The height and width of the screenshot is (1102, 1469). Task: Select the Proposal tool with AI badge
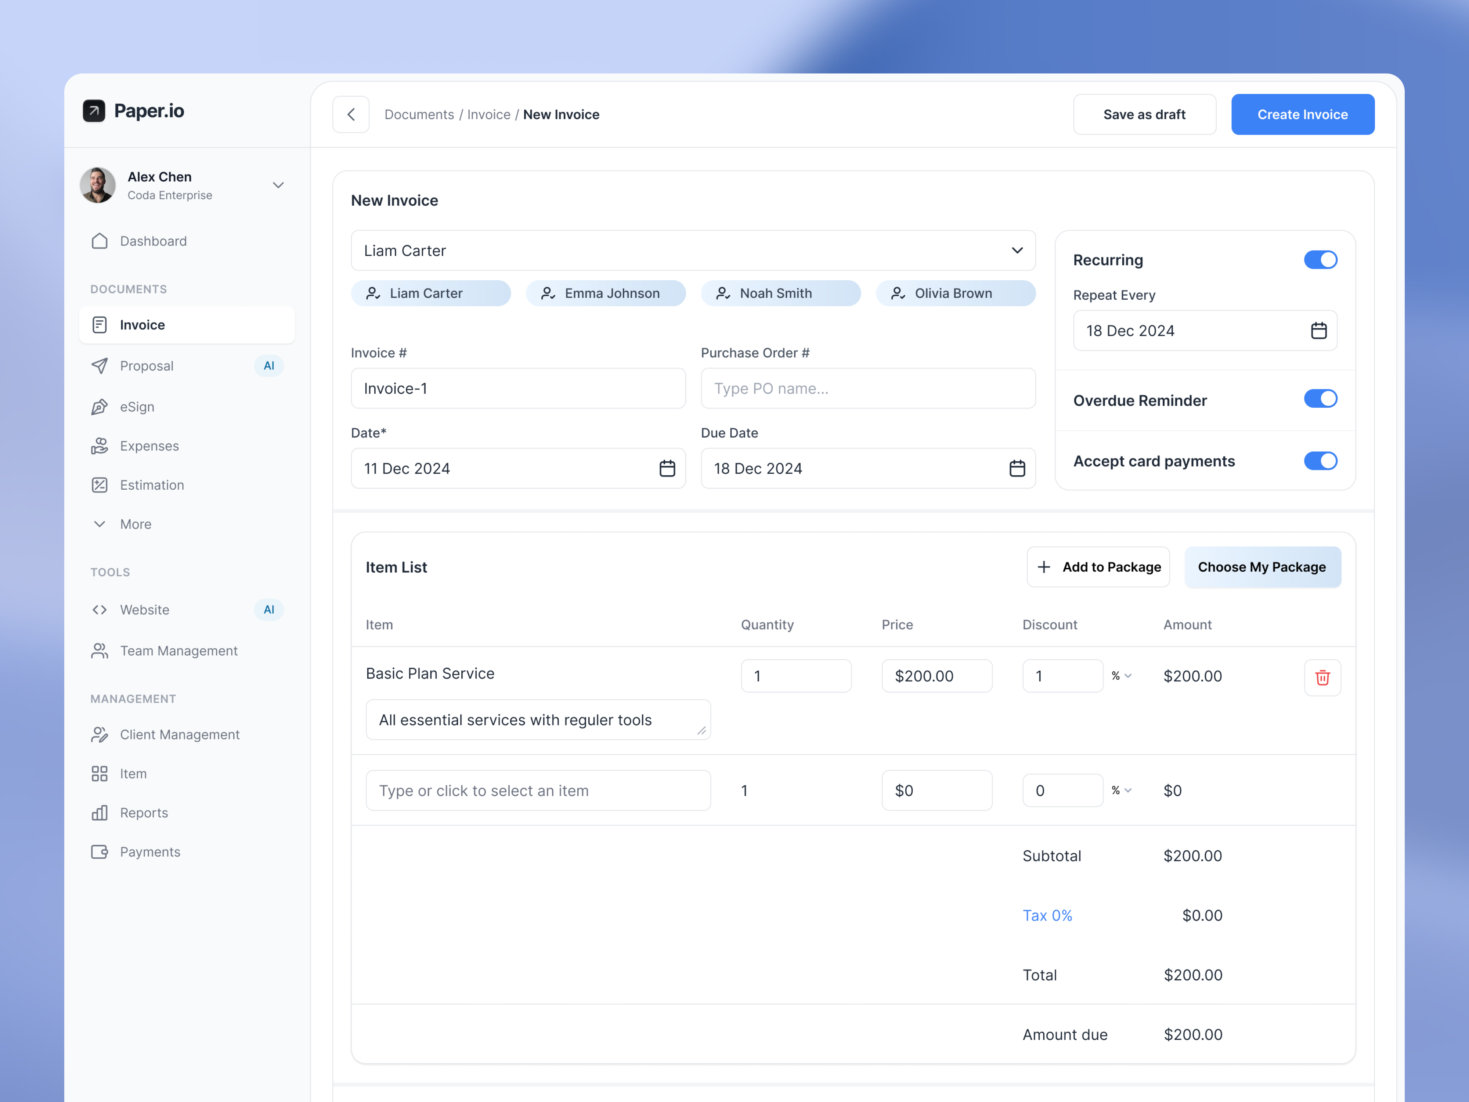tap(147, 366)
